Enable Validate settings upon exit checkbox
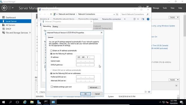Image resolution: width=186 pixels, height=105 pixels. pos(52,87)
